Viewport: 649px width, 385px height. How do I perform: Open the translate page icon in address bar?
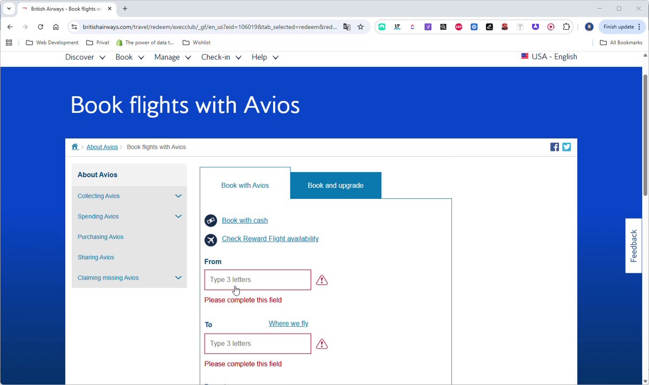point(346,27)
